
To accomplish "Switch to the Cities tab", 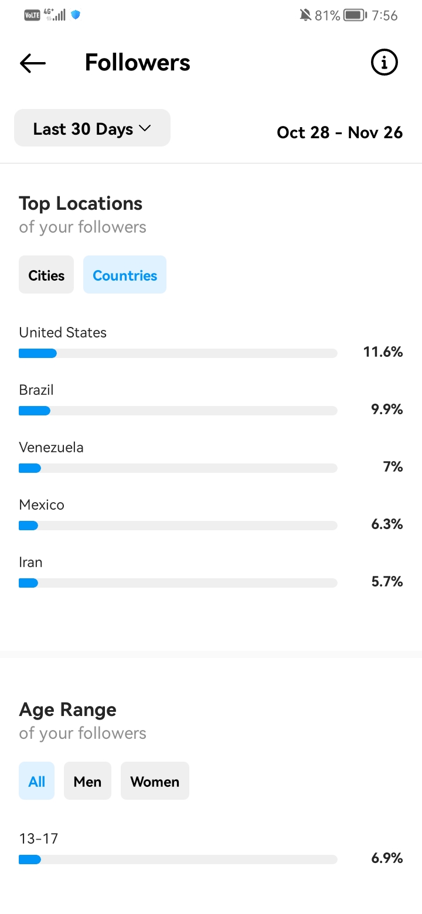I will click(x=46, y=275).
